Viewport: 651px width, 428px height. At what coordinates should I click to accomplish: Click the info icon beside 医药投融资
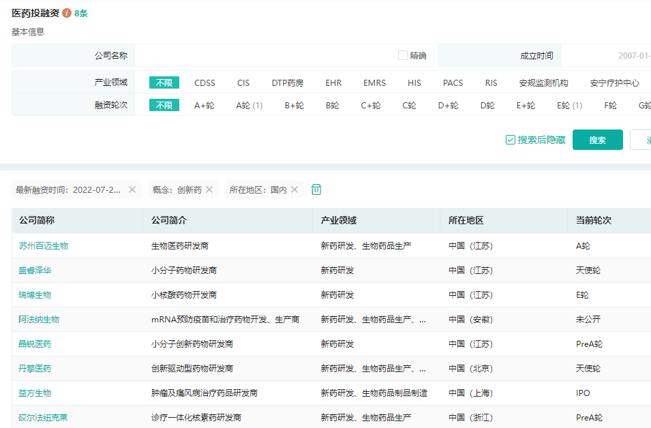point(67,13)
